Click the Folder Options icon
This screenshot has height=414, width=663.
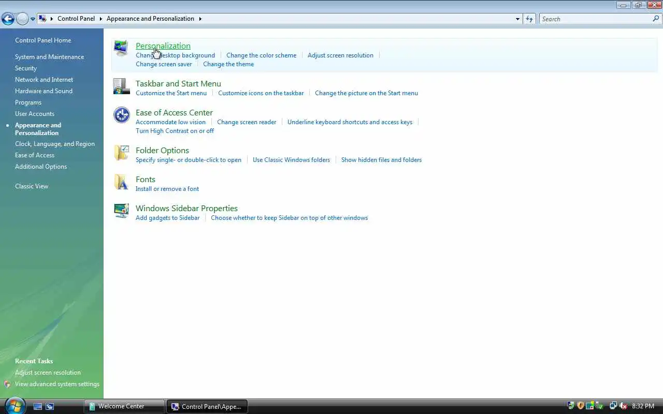121,153
